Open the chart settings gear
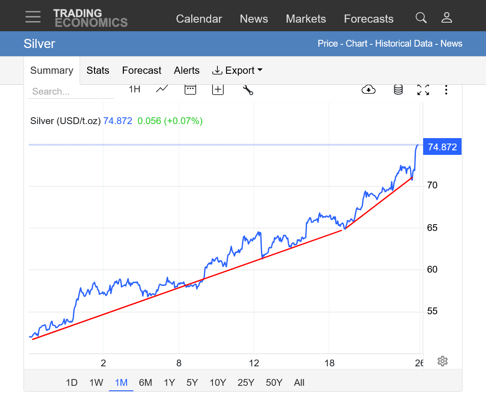Screen dimensions: 486x408 tap(442, 361)
